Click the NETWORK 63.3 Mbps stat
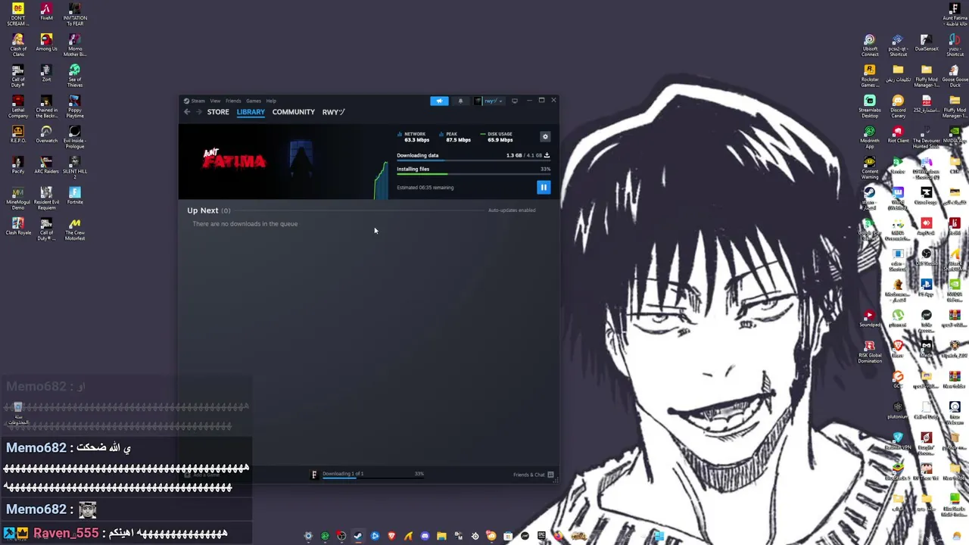969x545 pixels. tap(414, 137)
